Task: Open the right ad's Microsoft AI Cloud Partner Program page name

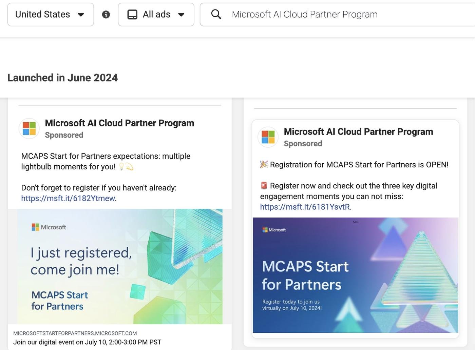Action: pos(358,131)
